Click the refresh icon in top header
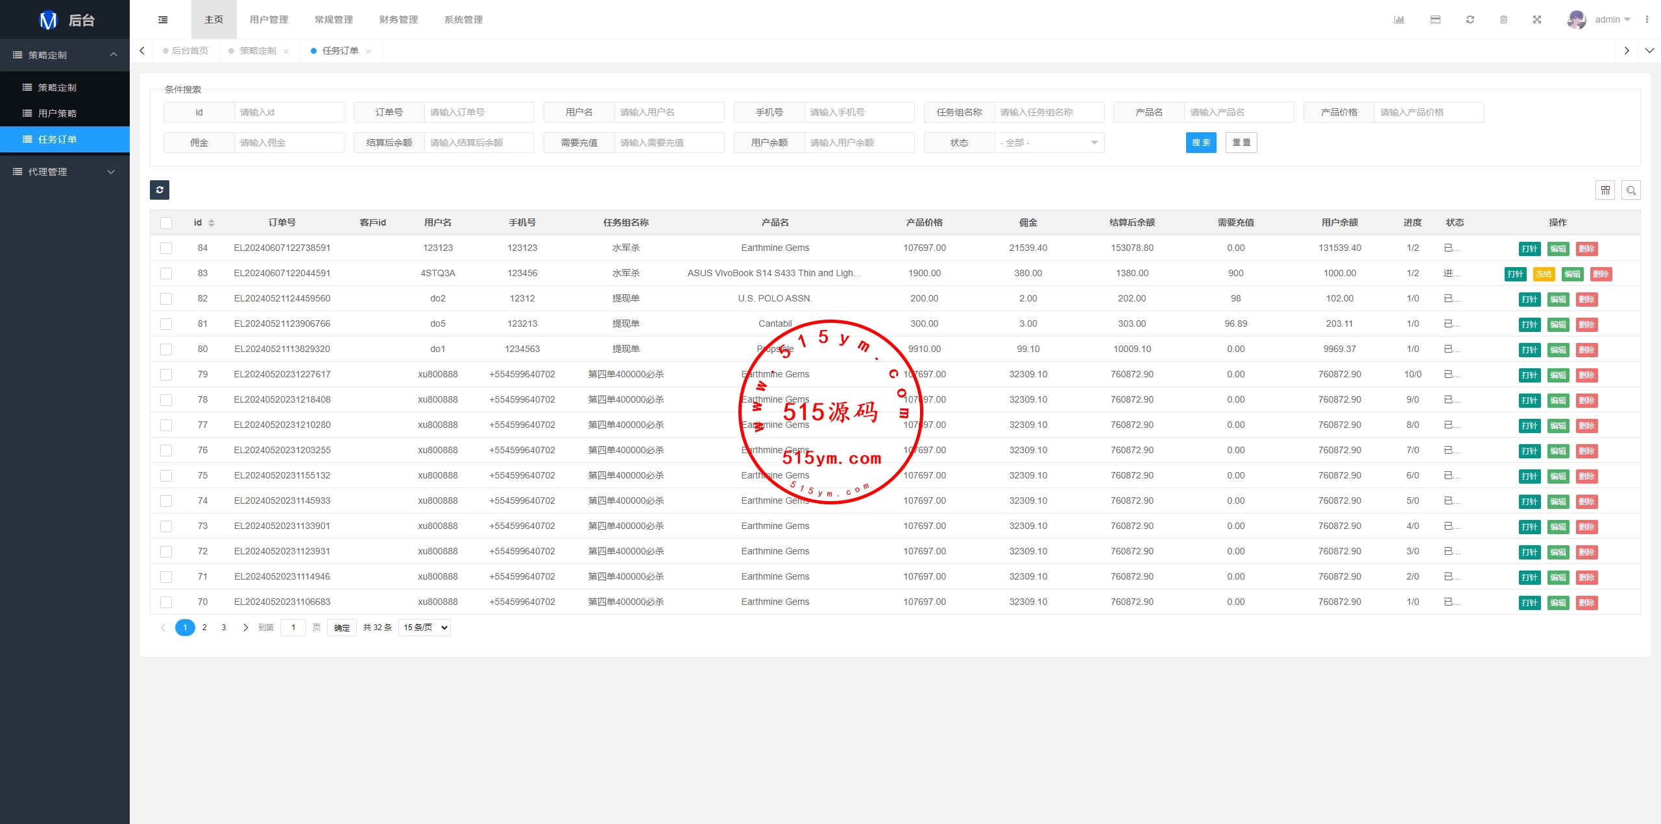 tap(1470, 19)
